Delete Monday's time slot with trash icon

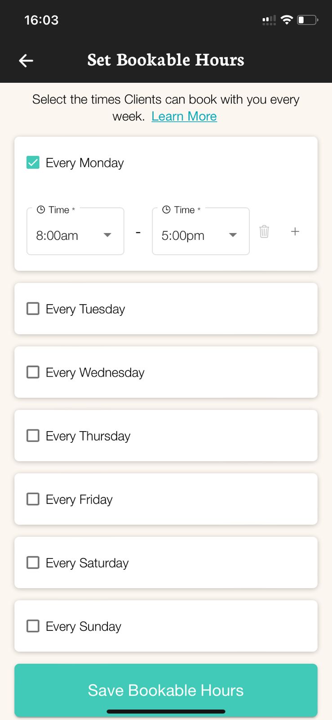coord(264,231)
